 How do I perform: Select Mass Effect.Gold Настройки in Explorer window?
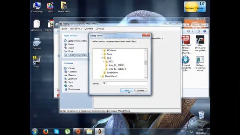(x=200, y=43)
